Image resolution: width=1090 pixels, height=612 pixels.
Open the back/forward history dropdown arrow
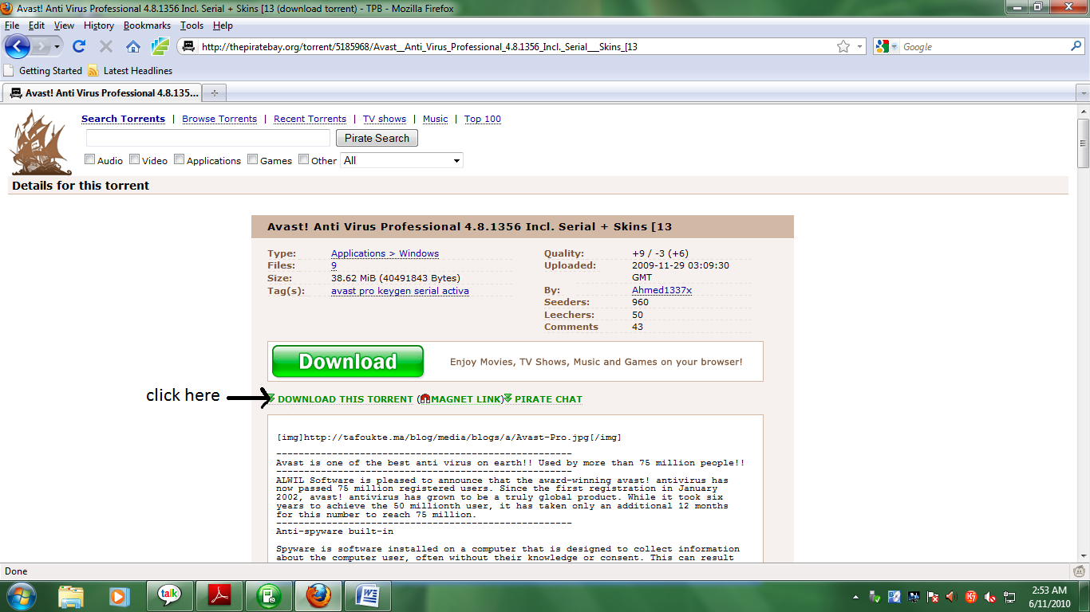coord(57,47)
